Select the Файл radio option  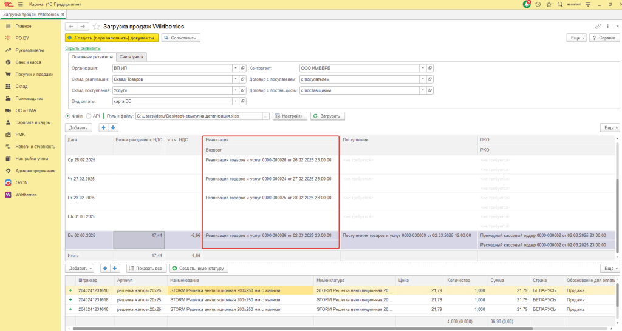(68, 116)
